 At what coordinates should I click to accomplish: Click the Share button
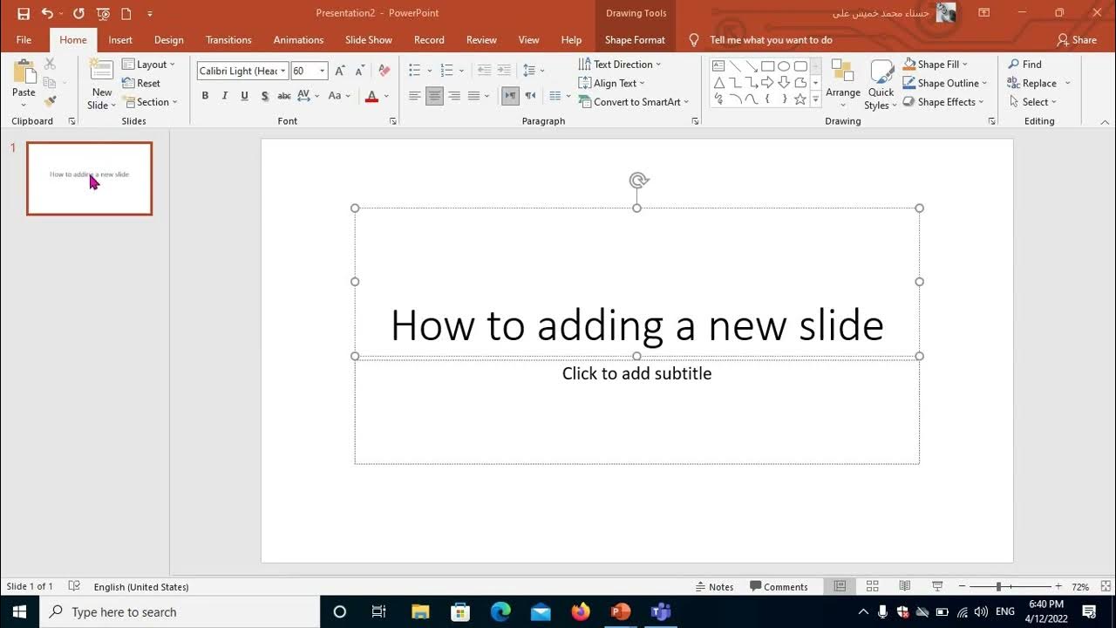(1077, 40)
